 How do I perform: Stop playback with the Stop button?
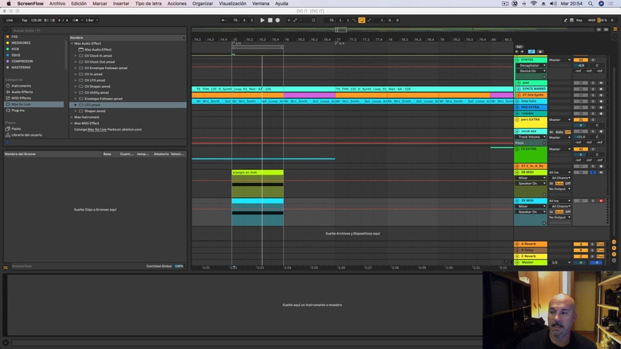click(270, 20)
